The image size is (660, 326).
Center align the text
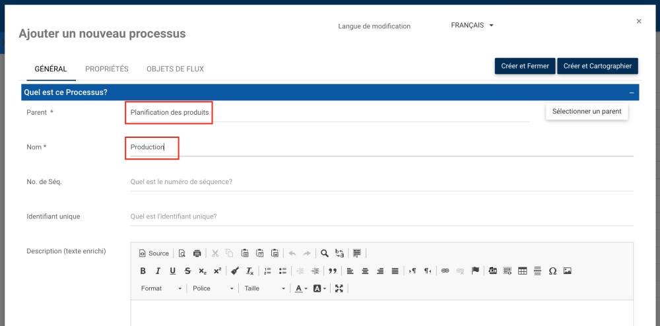pyautogui.click(x=366, y=271)
